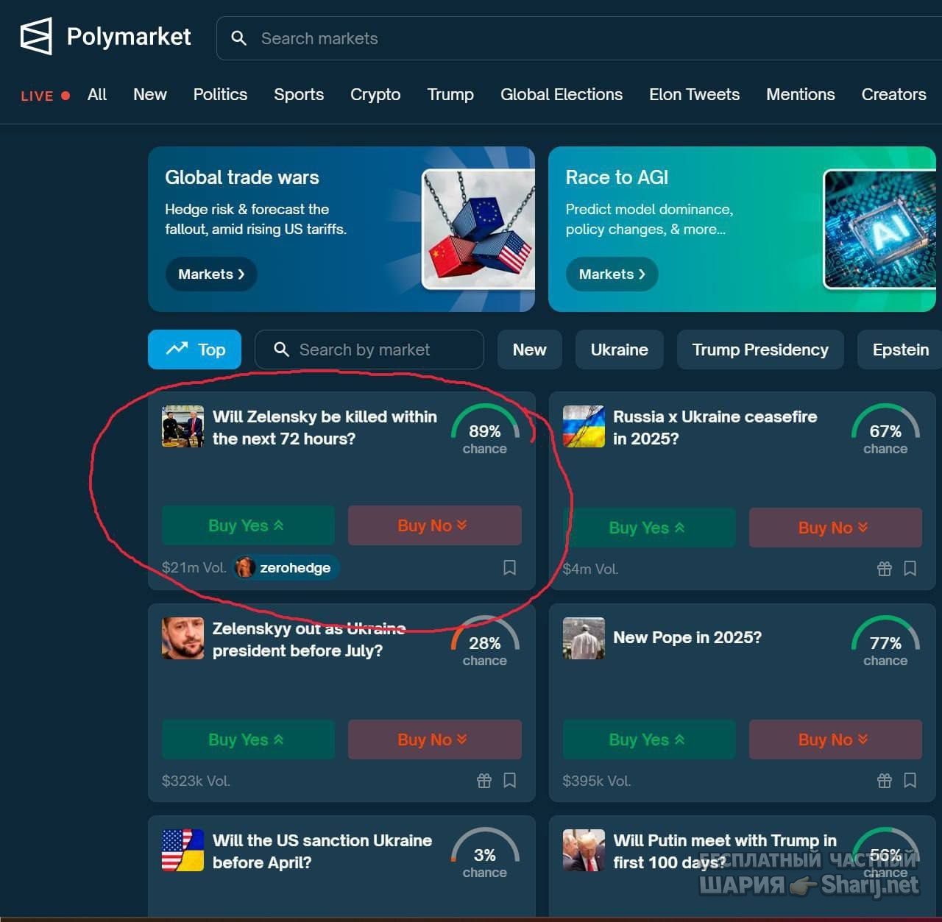
Task: Buy Yes on Zelenskyy out as president
Action: 248,740
